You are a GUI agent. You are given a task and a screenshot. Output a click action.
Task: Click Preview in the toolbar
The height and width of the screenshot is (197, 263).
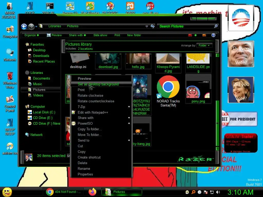[x=54, y=35]
